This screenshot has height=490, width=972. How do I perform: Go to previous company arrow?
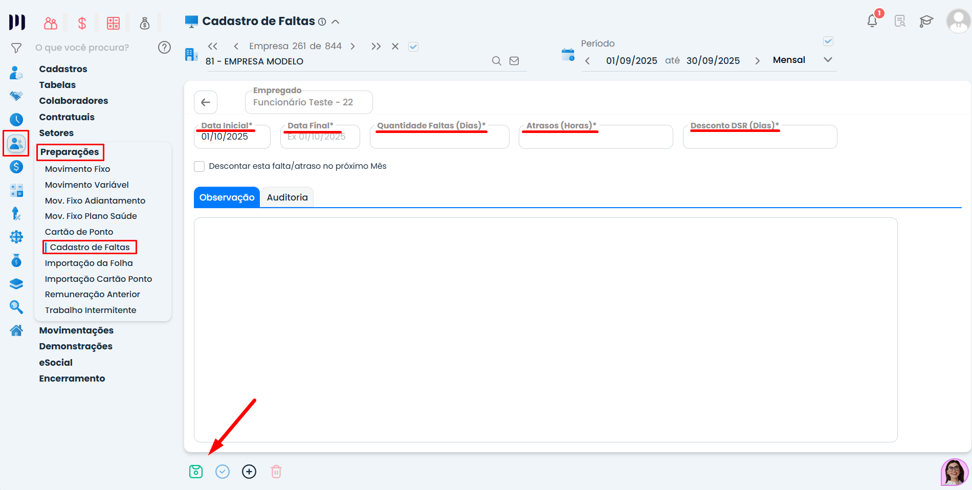(236, 46)
